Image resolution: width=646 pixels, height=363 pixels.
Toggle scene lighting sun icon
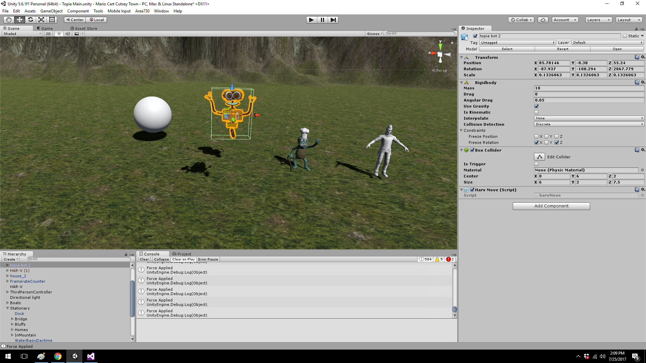point(59,34)
